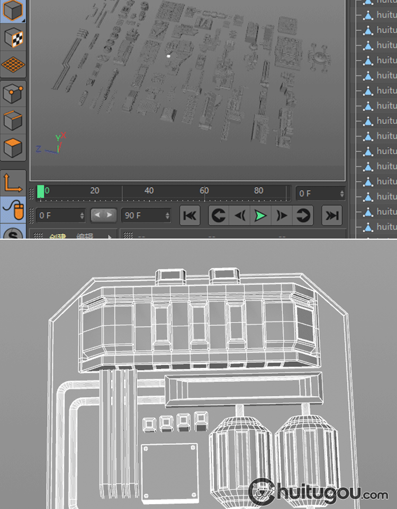Switch to Points editing mode
The image size is (397, 509).
(13, 94)
